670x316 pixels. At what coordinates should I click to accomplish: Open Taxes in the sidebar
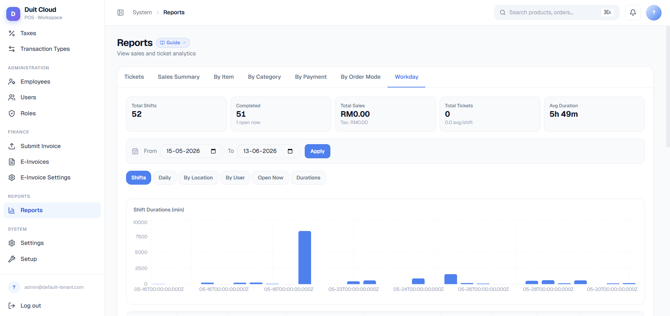[52, 33]
